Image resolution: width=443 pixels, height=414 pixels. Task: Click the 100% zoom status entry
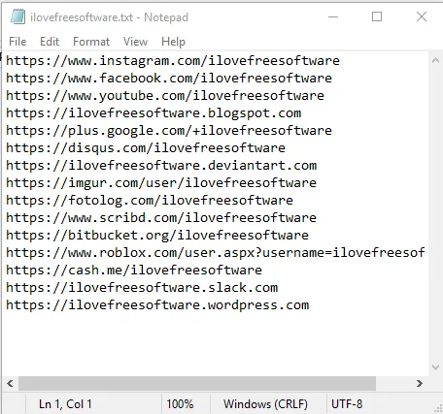[180, 404]
